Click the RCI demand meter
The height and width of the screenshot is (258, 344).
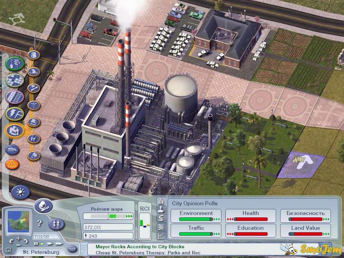click(145, 226)
